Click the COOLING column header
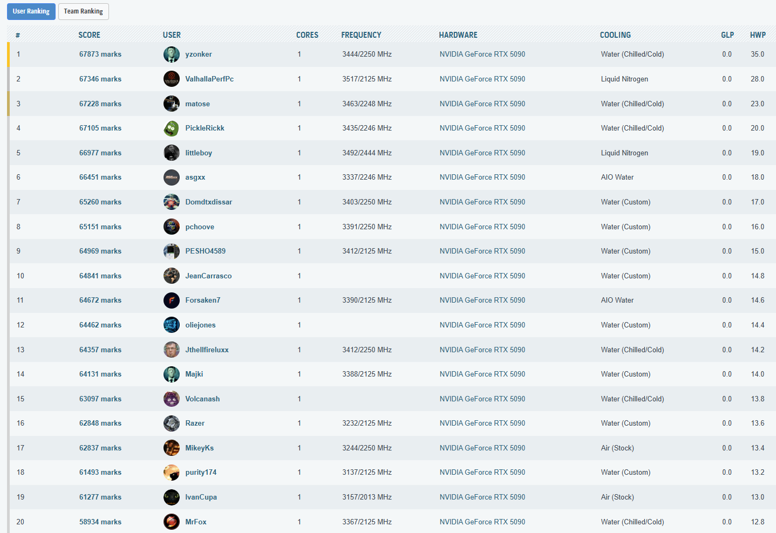Image resolution: width=776 pixels, height=533 pixels. pyautogui.click(x=615, y=35)
